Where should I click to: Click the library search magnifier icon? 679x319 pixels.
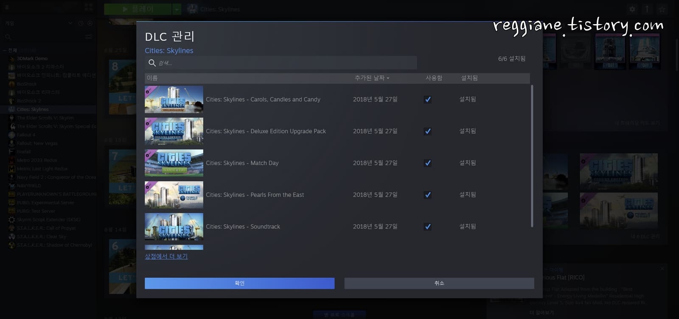click(x=8, y=37)
